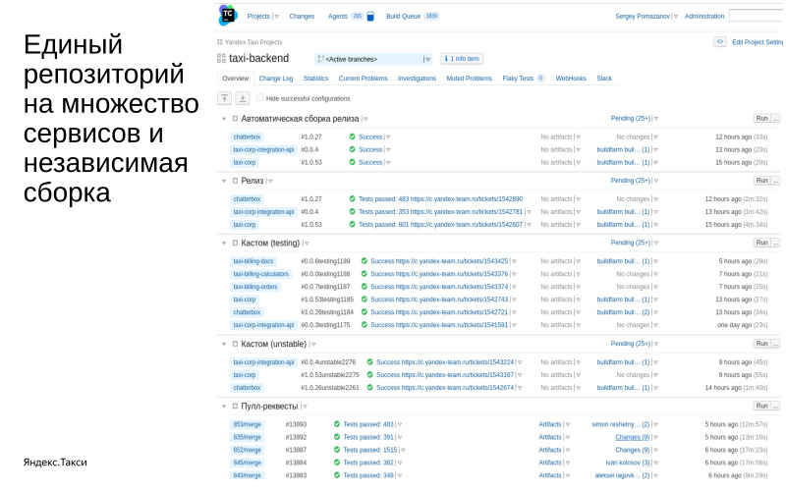
Task: Click Run button for Автоматическая сборка релиза
Action: pos(762,118)
